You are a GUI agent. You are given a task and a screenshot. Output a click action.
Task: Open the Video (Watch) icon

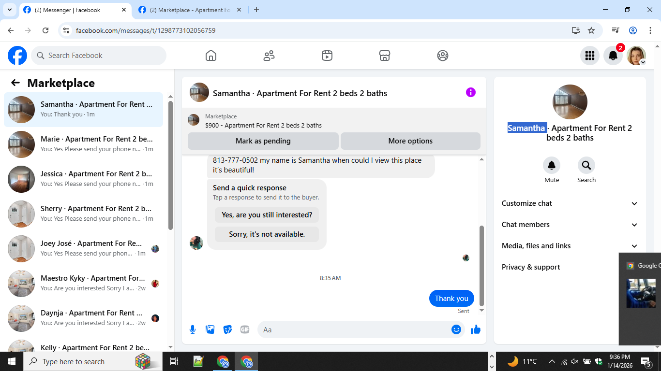click(x=327, y=56)
